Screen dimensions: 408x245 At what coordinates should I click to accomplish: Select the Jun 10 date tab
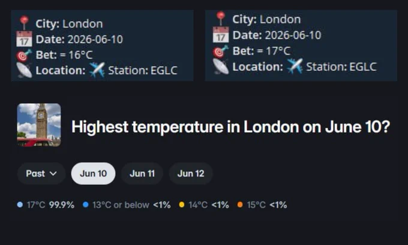click(x=93, y=174)
